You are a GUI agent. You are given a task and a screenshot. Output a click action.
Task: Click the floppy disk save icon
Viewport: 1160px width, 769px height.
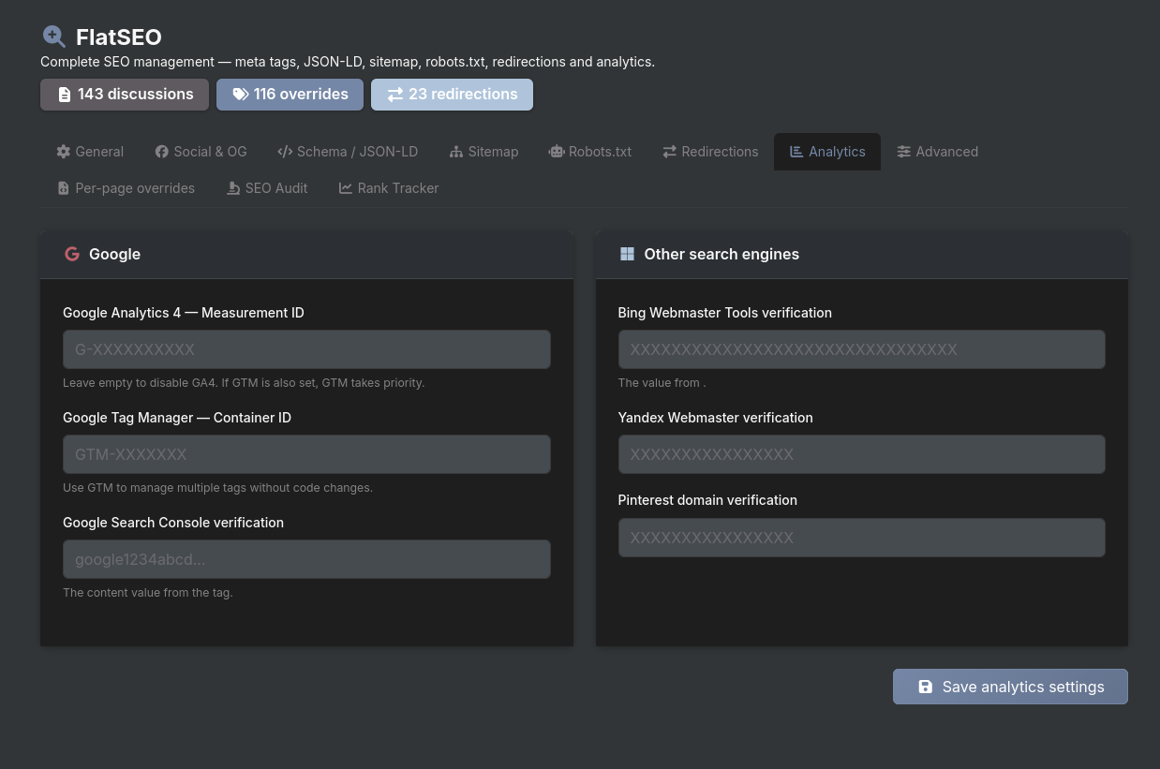(x=926, y=687)
